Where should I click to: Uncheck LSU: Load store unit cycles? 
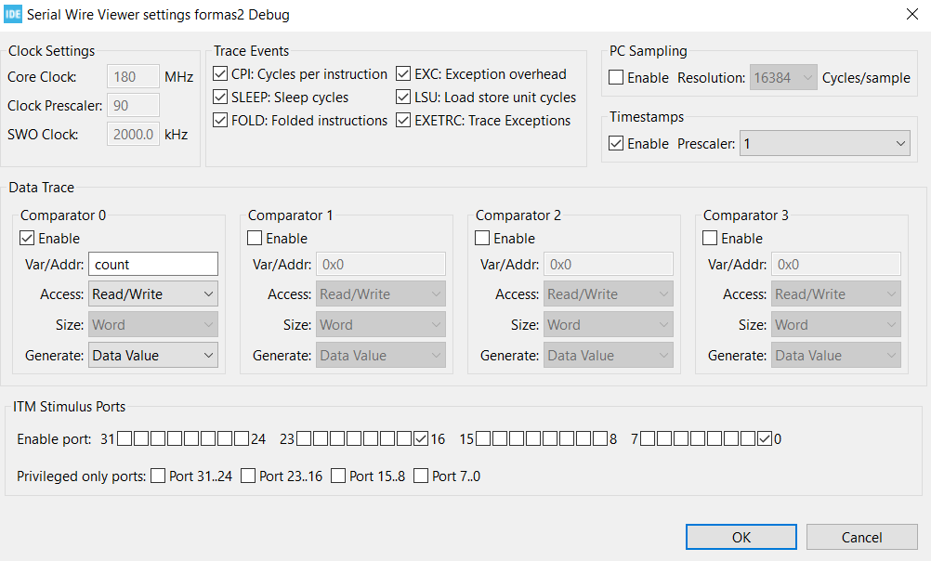click(x=403, y=97)
